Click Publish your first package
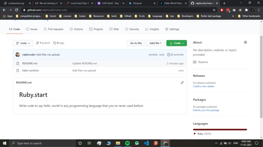This screenshot has width=263, height=147. 206,110
